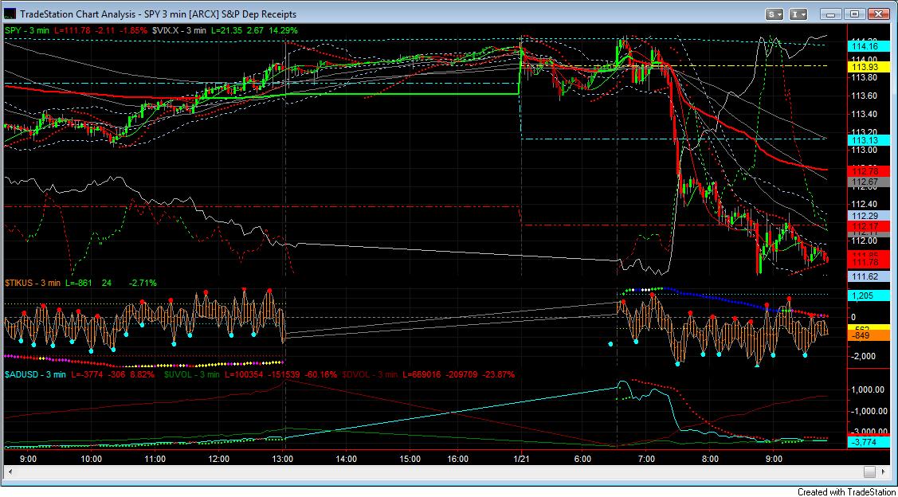Click the SPY percent change '-1.85%'
Image resolution: width=898 pixels, height=497 pixels.
click(133, 29)
